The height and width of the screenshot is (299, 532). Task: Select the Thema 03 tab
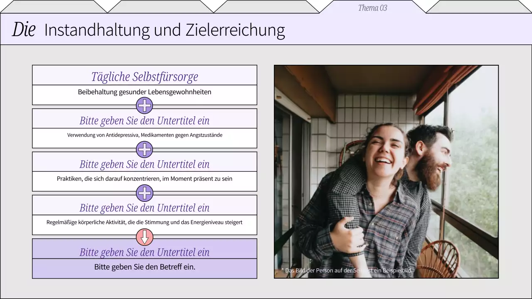click(x=372, y=7)
